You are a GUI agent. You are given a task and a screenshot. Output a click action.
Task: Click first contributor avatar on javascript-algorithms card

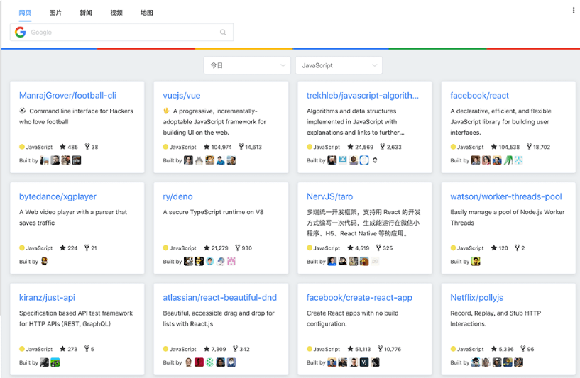click(x=332, y=160)
